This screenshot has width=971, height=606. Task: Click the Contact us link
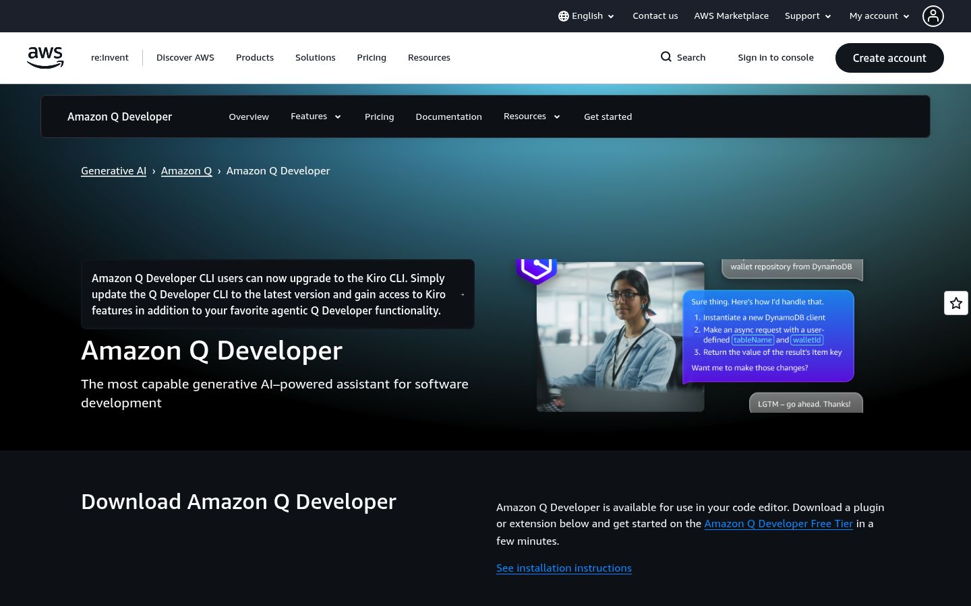click(655, 16)
